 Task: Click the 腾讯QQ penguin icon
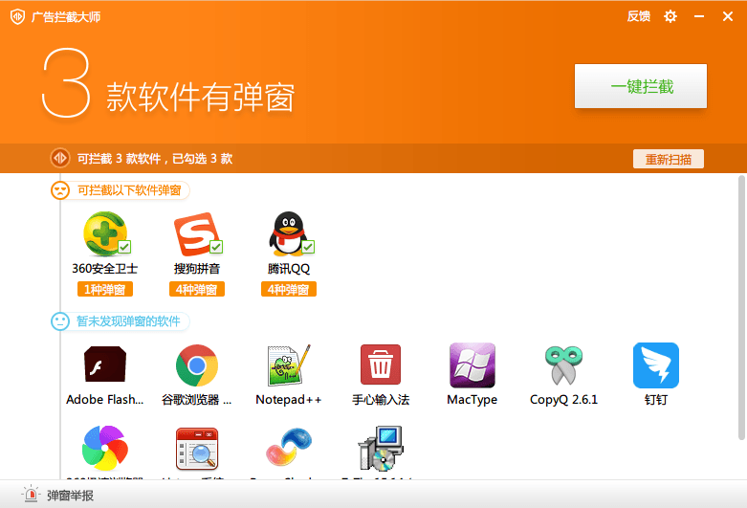click(287, 234)
